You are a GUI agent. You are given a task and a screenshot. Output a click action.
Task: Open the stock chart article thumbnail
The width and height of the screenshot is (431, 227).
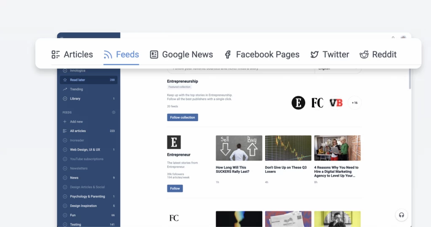click(288, 148)
